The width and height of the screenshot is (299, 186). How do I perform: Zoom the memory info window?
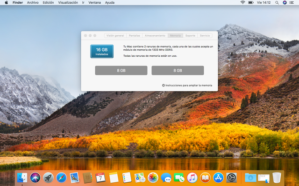[95, 35]
